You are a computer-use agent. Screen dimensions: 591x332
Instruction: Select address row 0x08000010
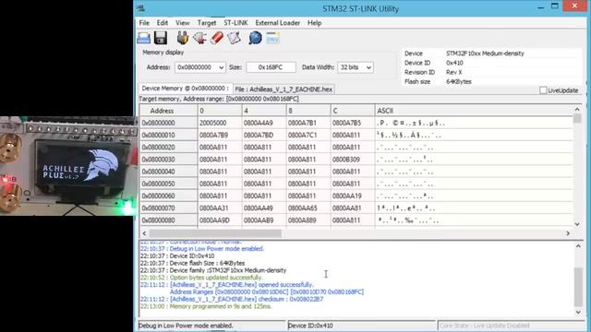pos(168,135)
